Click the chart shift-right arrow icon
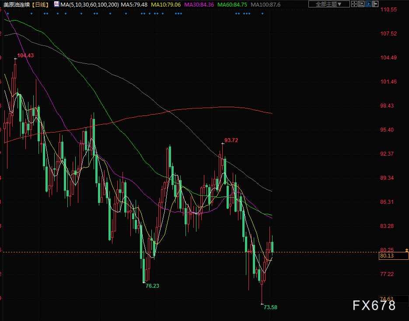The image size is (409, 321). [375, 4]
